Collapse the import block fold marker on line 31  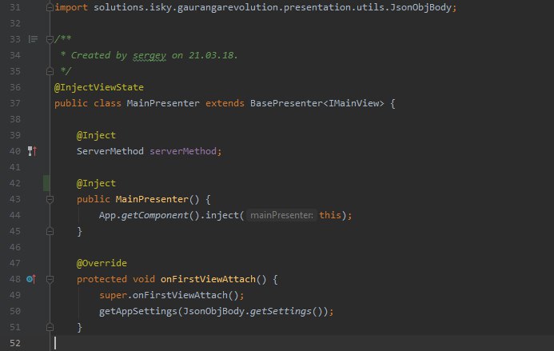(50, 7)
